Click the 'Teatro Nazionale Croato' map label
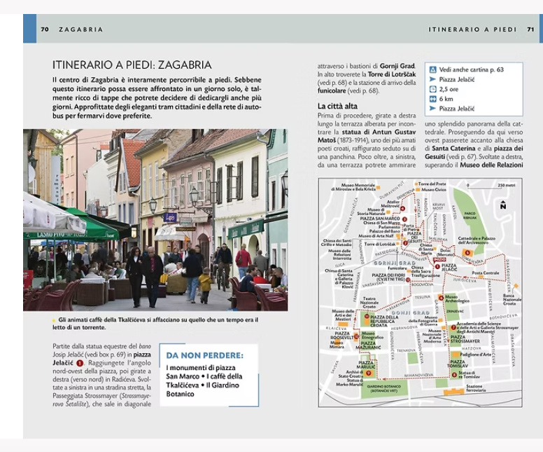This screenshot has width=543, height=452. pyautogui.click(x=369, y=303)
